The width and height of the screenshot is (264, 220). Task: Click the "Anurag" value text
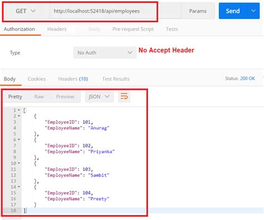tap(99, 128)
